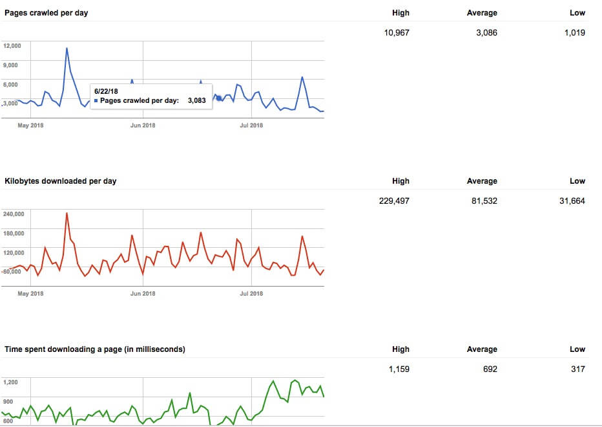602x427 pixels.
Task: Click the kilobytes high value 229,497
Action: point(394,201)
